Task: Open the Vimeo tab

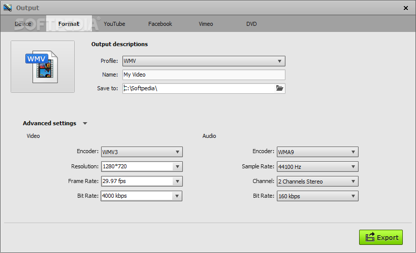Action: click(x=206, y=24)
